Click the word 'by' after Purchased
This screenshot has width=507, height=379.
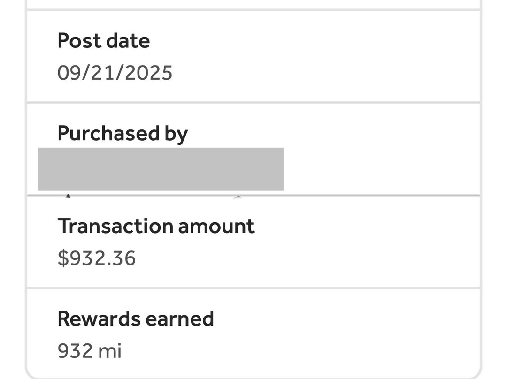click(176, 135)
